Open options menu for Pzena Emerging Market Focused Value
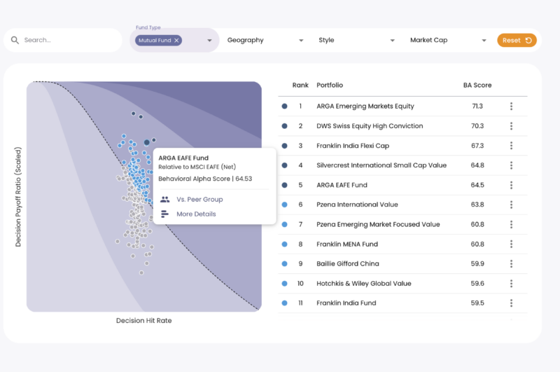Viewport: 560px width, 372px height. click(x=512, y=224)
